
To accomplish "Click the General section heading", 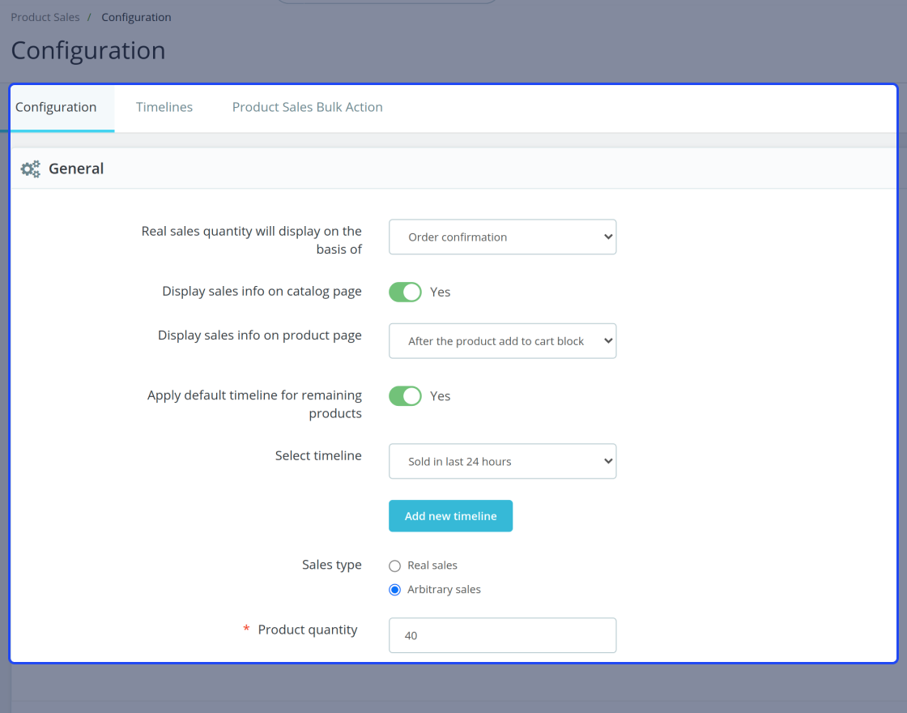I will tap(76, 169).
